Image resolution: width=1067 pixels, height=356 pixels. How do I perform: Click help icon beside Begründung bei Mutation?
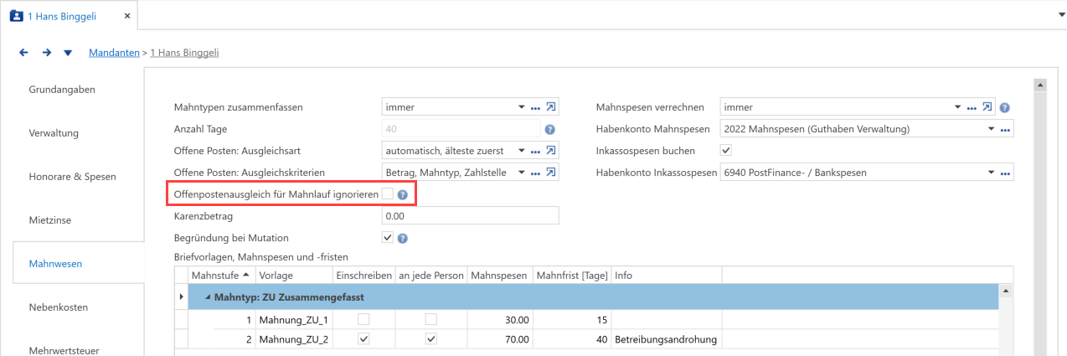click(x=403, y=238)
